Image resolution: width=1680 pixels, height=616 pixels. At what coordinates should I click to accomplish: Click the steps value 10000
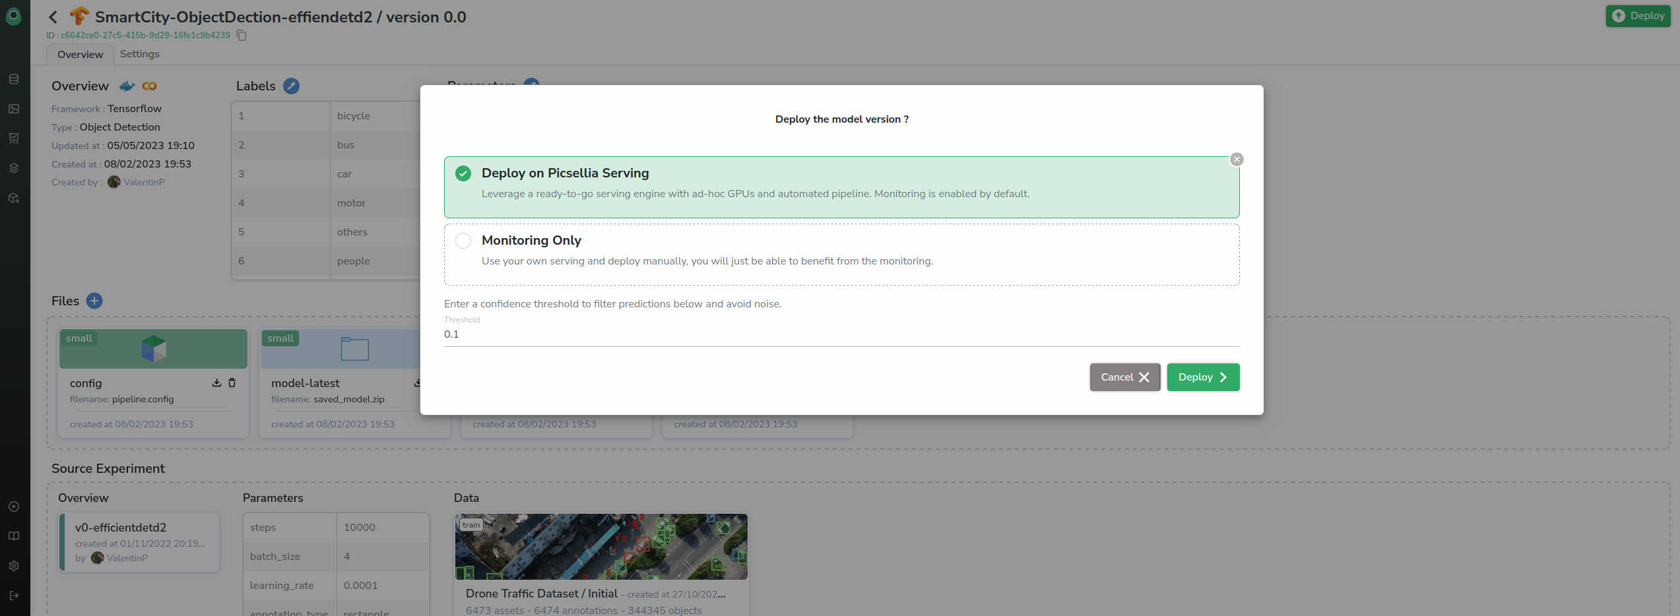pyautogui.click(x=360, y=528)
